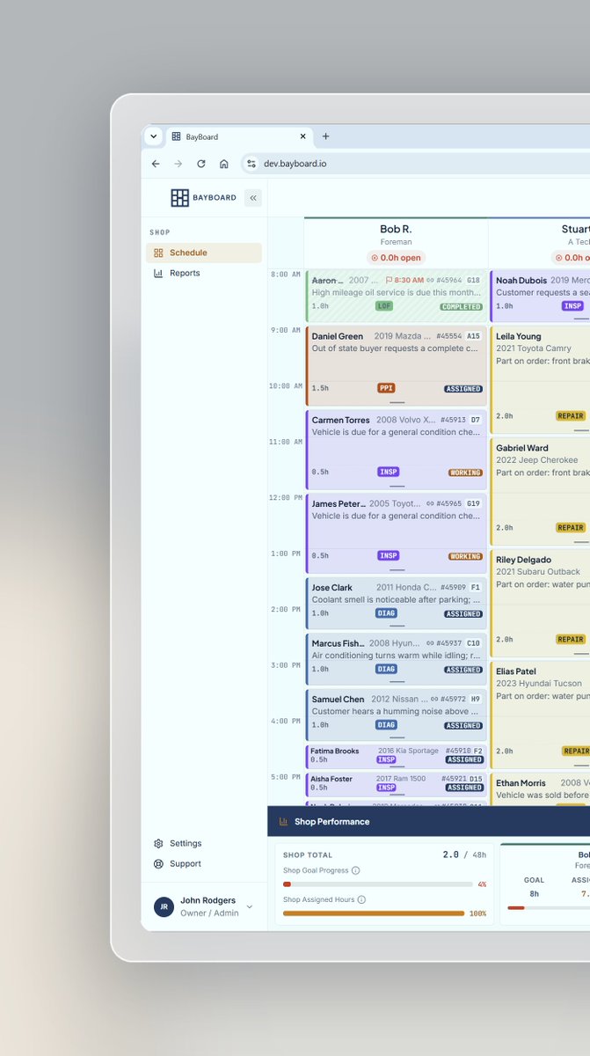Expand John Rodgers account menu chevron
This screenshot has width=590, height=1056.
[249, 906]
